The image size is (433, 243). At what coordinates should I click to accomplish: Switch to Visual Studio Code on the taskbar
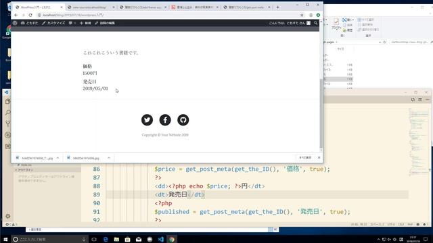point(161,239)
